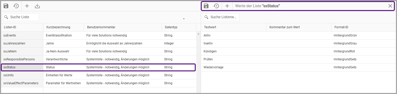397x94 pixels.
Task: Sort by the Listen-ID column header
Action: [x=22, y=27]
